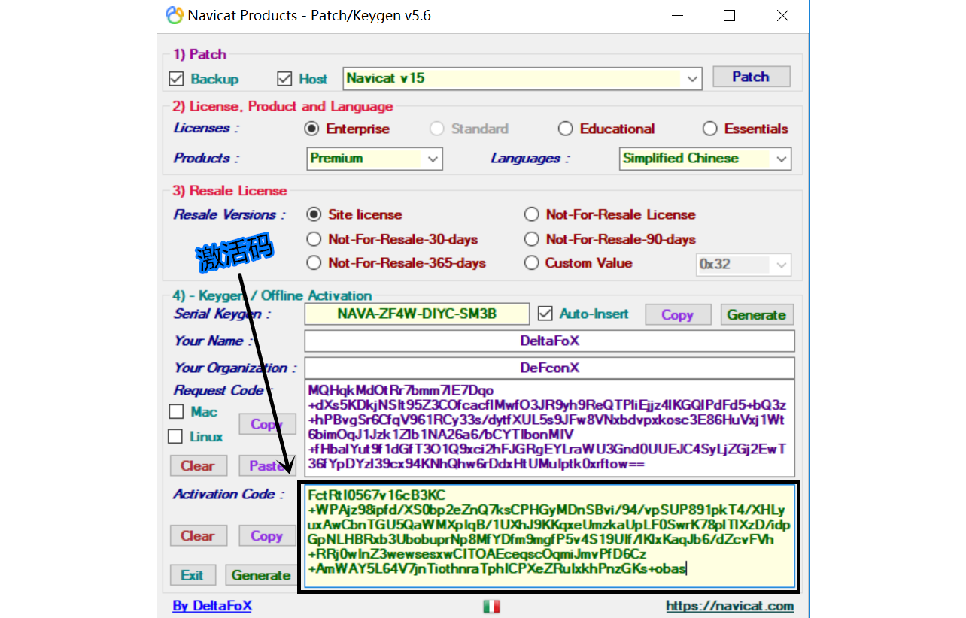
Task: Open the Languages Simplified Chinese dropdown
Action: click(706, 159)
